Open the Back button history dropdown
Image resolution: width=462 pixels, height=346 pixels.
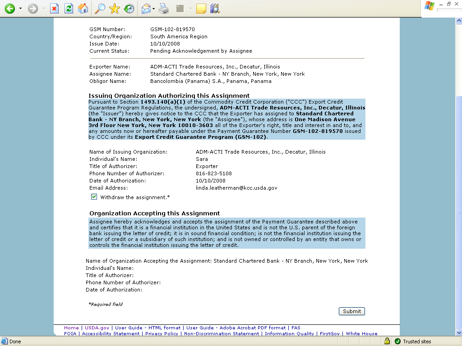(20, 9)
